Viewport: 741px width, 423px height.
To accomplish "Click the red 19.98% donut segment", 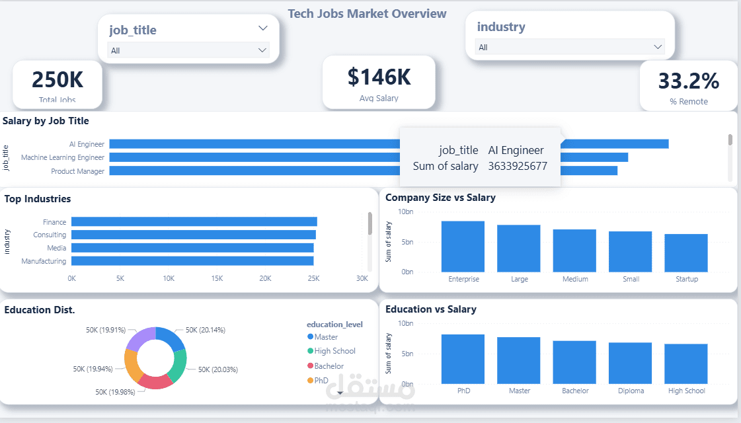I will coord(155,381).
